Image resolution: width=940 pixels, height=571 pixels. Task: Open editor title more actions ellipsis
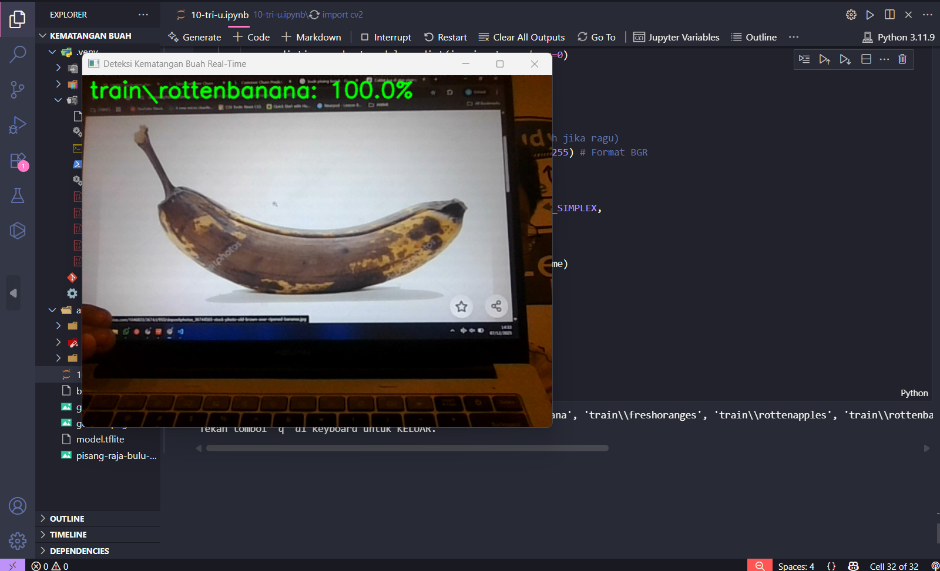928,15
